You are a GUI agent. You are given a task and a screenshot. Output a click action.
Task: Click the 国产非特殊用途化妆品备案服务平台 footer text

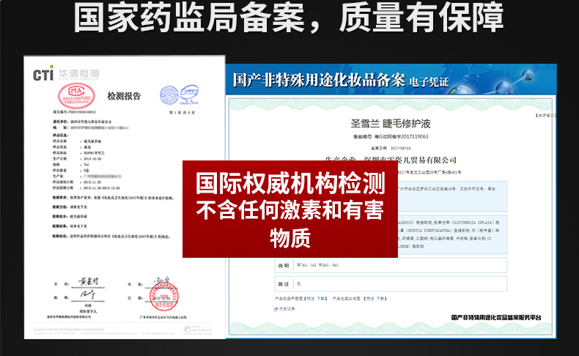point(496,317)
